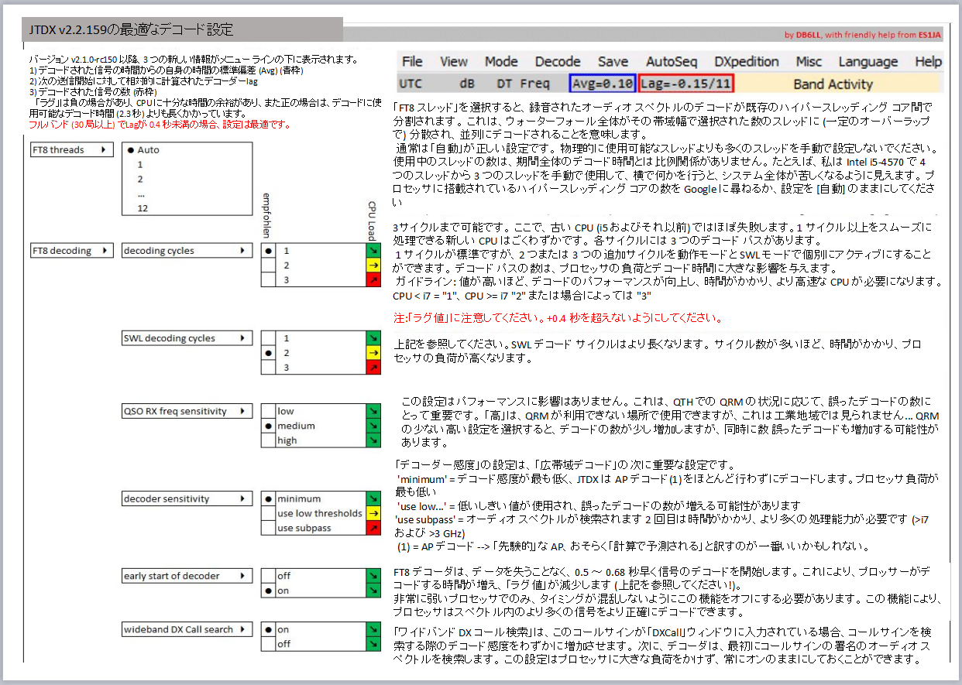
Task: Click green CPU load arrow beside high sensitivity
Action: [x=373, y=440]
